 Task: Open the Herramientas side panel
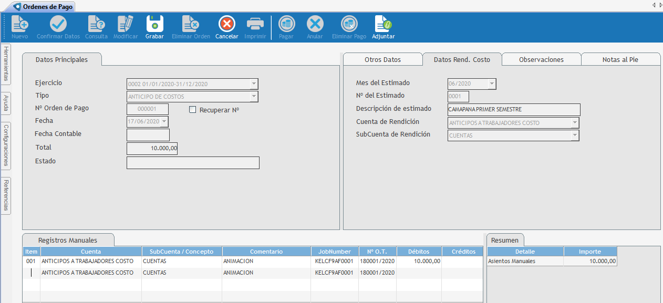6,64
